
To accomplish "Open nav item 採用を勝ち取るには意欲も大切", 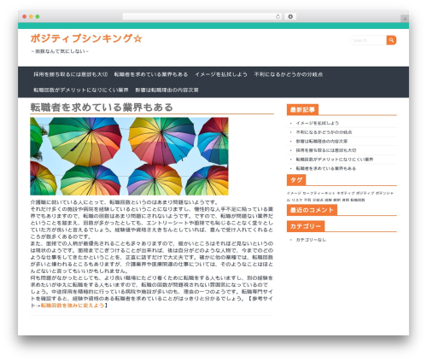I will click(x=71, y=74).
